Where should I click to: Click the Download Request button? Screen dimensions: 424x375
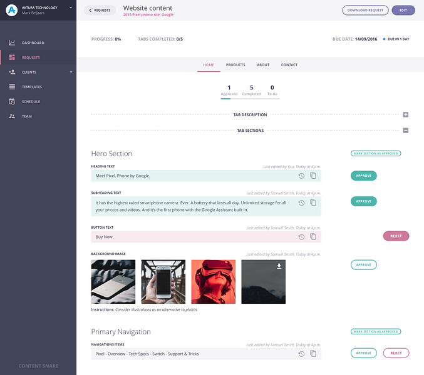[365, 10]
